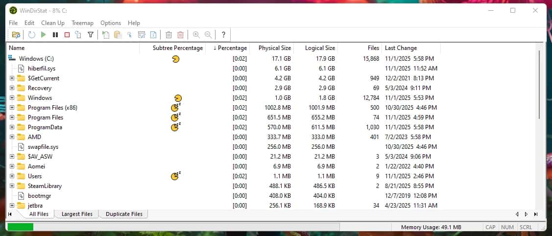Click the zoom in magnifier icon

tap(196, 35)
